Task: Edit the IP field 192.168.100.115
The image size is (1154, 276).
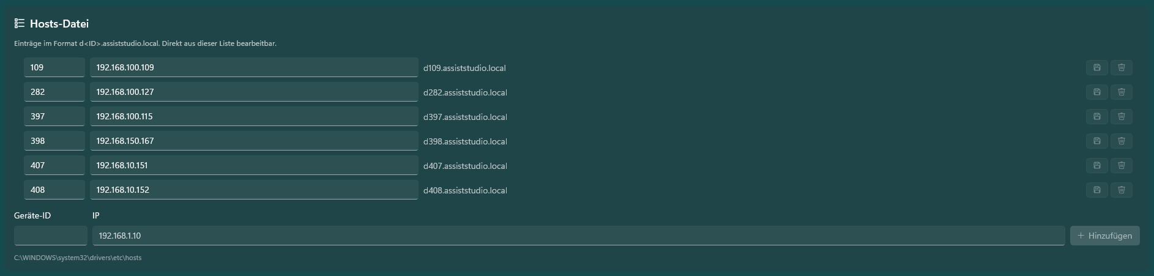Action: (x=254, y=116)
